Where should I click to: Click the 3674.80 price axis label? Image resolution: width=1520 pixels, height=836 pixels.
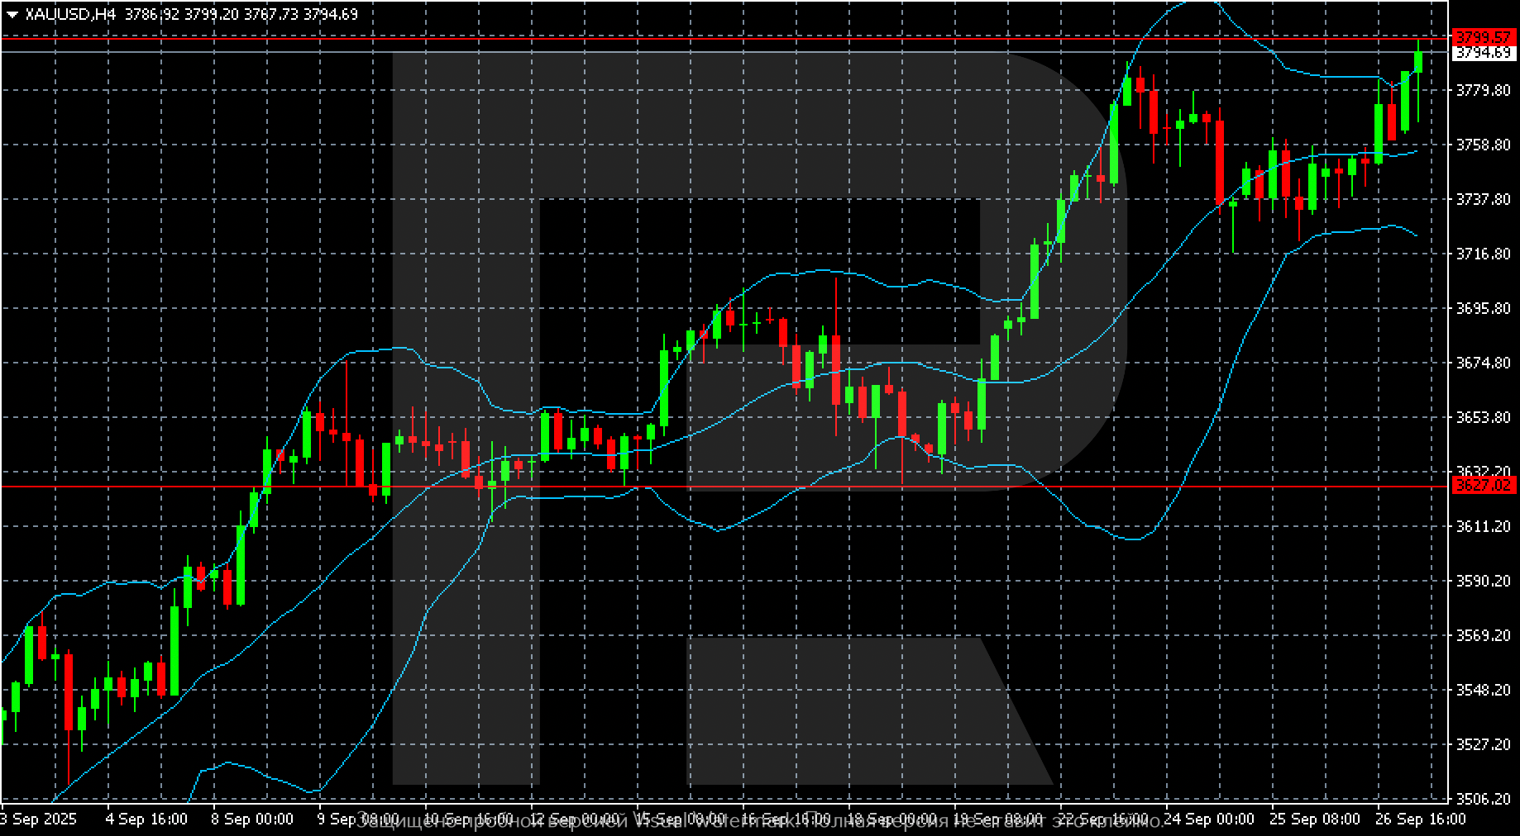tap(1483, 363)
